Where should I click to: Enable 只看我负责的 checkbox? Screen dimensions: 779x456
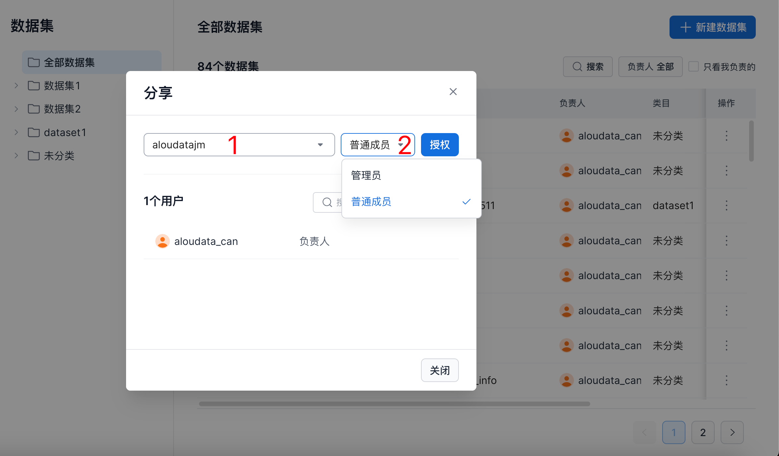[693, 67]
